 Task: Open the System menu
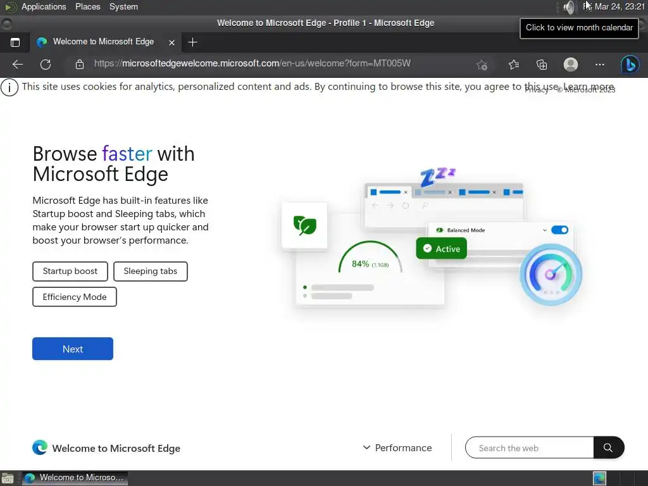tap(123, 6)
